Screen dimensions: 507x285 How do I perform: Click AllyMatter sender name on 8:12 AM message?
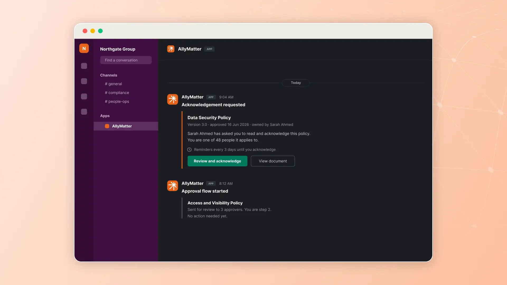(x=193, y=183)
